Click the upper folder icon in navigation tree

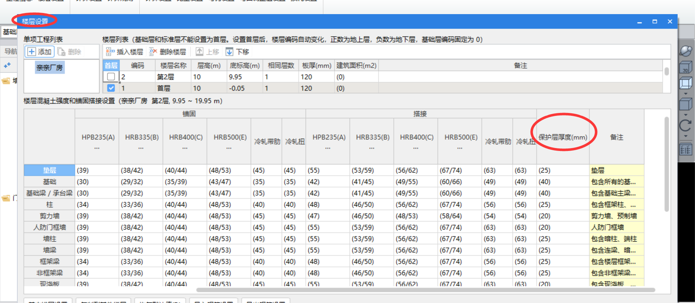pos(6,81)
